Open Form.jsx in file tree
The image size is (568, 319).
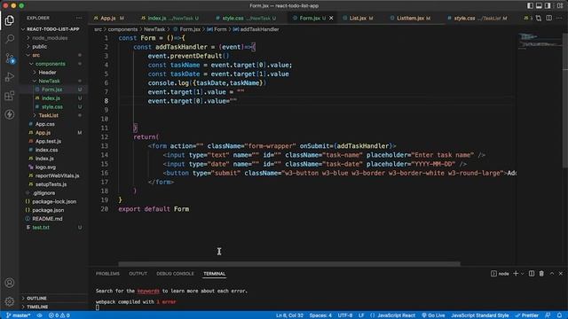click(51, 89)
